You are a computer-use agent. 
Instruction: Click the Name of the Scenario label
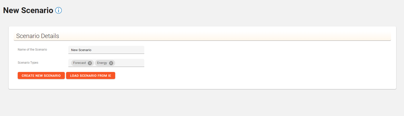(x=32, y=50)
